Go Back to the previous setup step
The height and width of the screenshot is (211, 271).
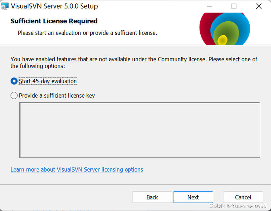click(152, 197)
